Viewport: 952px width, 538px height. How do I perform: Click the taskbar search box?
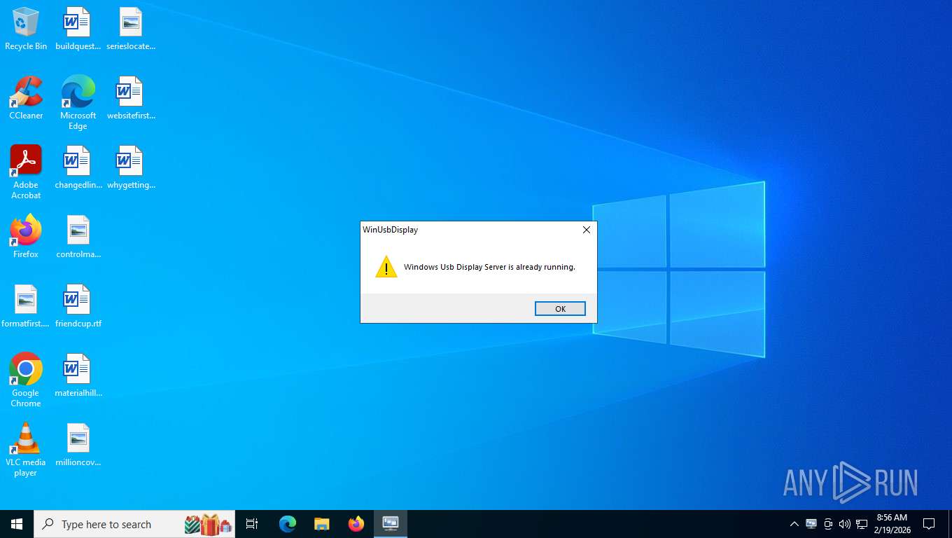click(134, 524)
